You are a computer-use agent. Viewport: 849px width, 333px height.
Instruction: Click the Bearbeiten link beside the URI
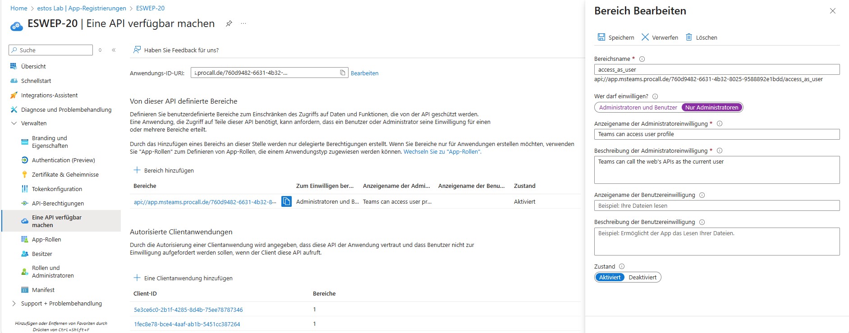364,73
